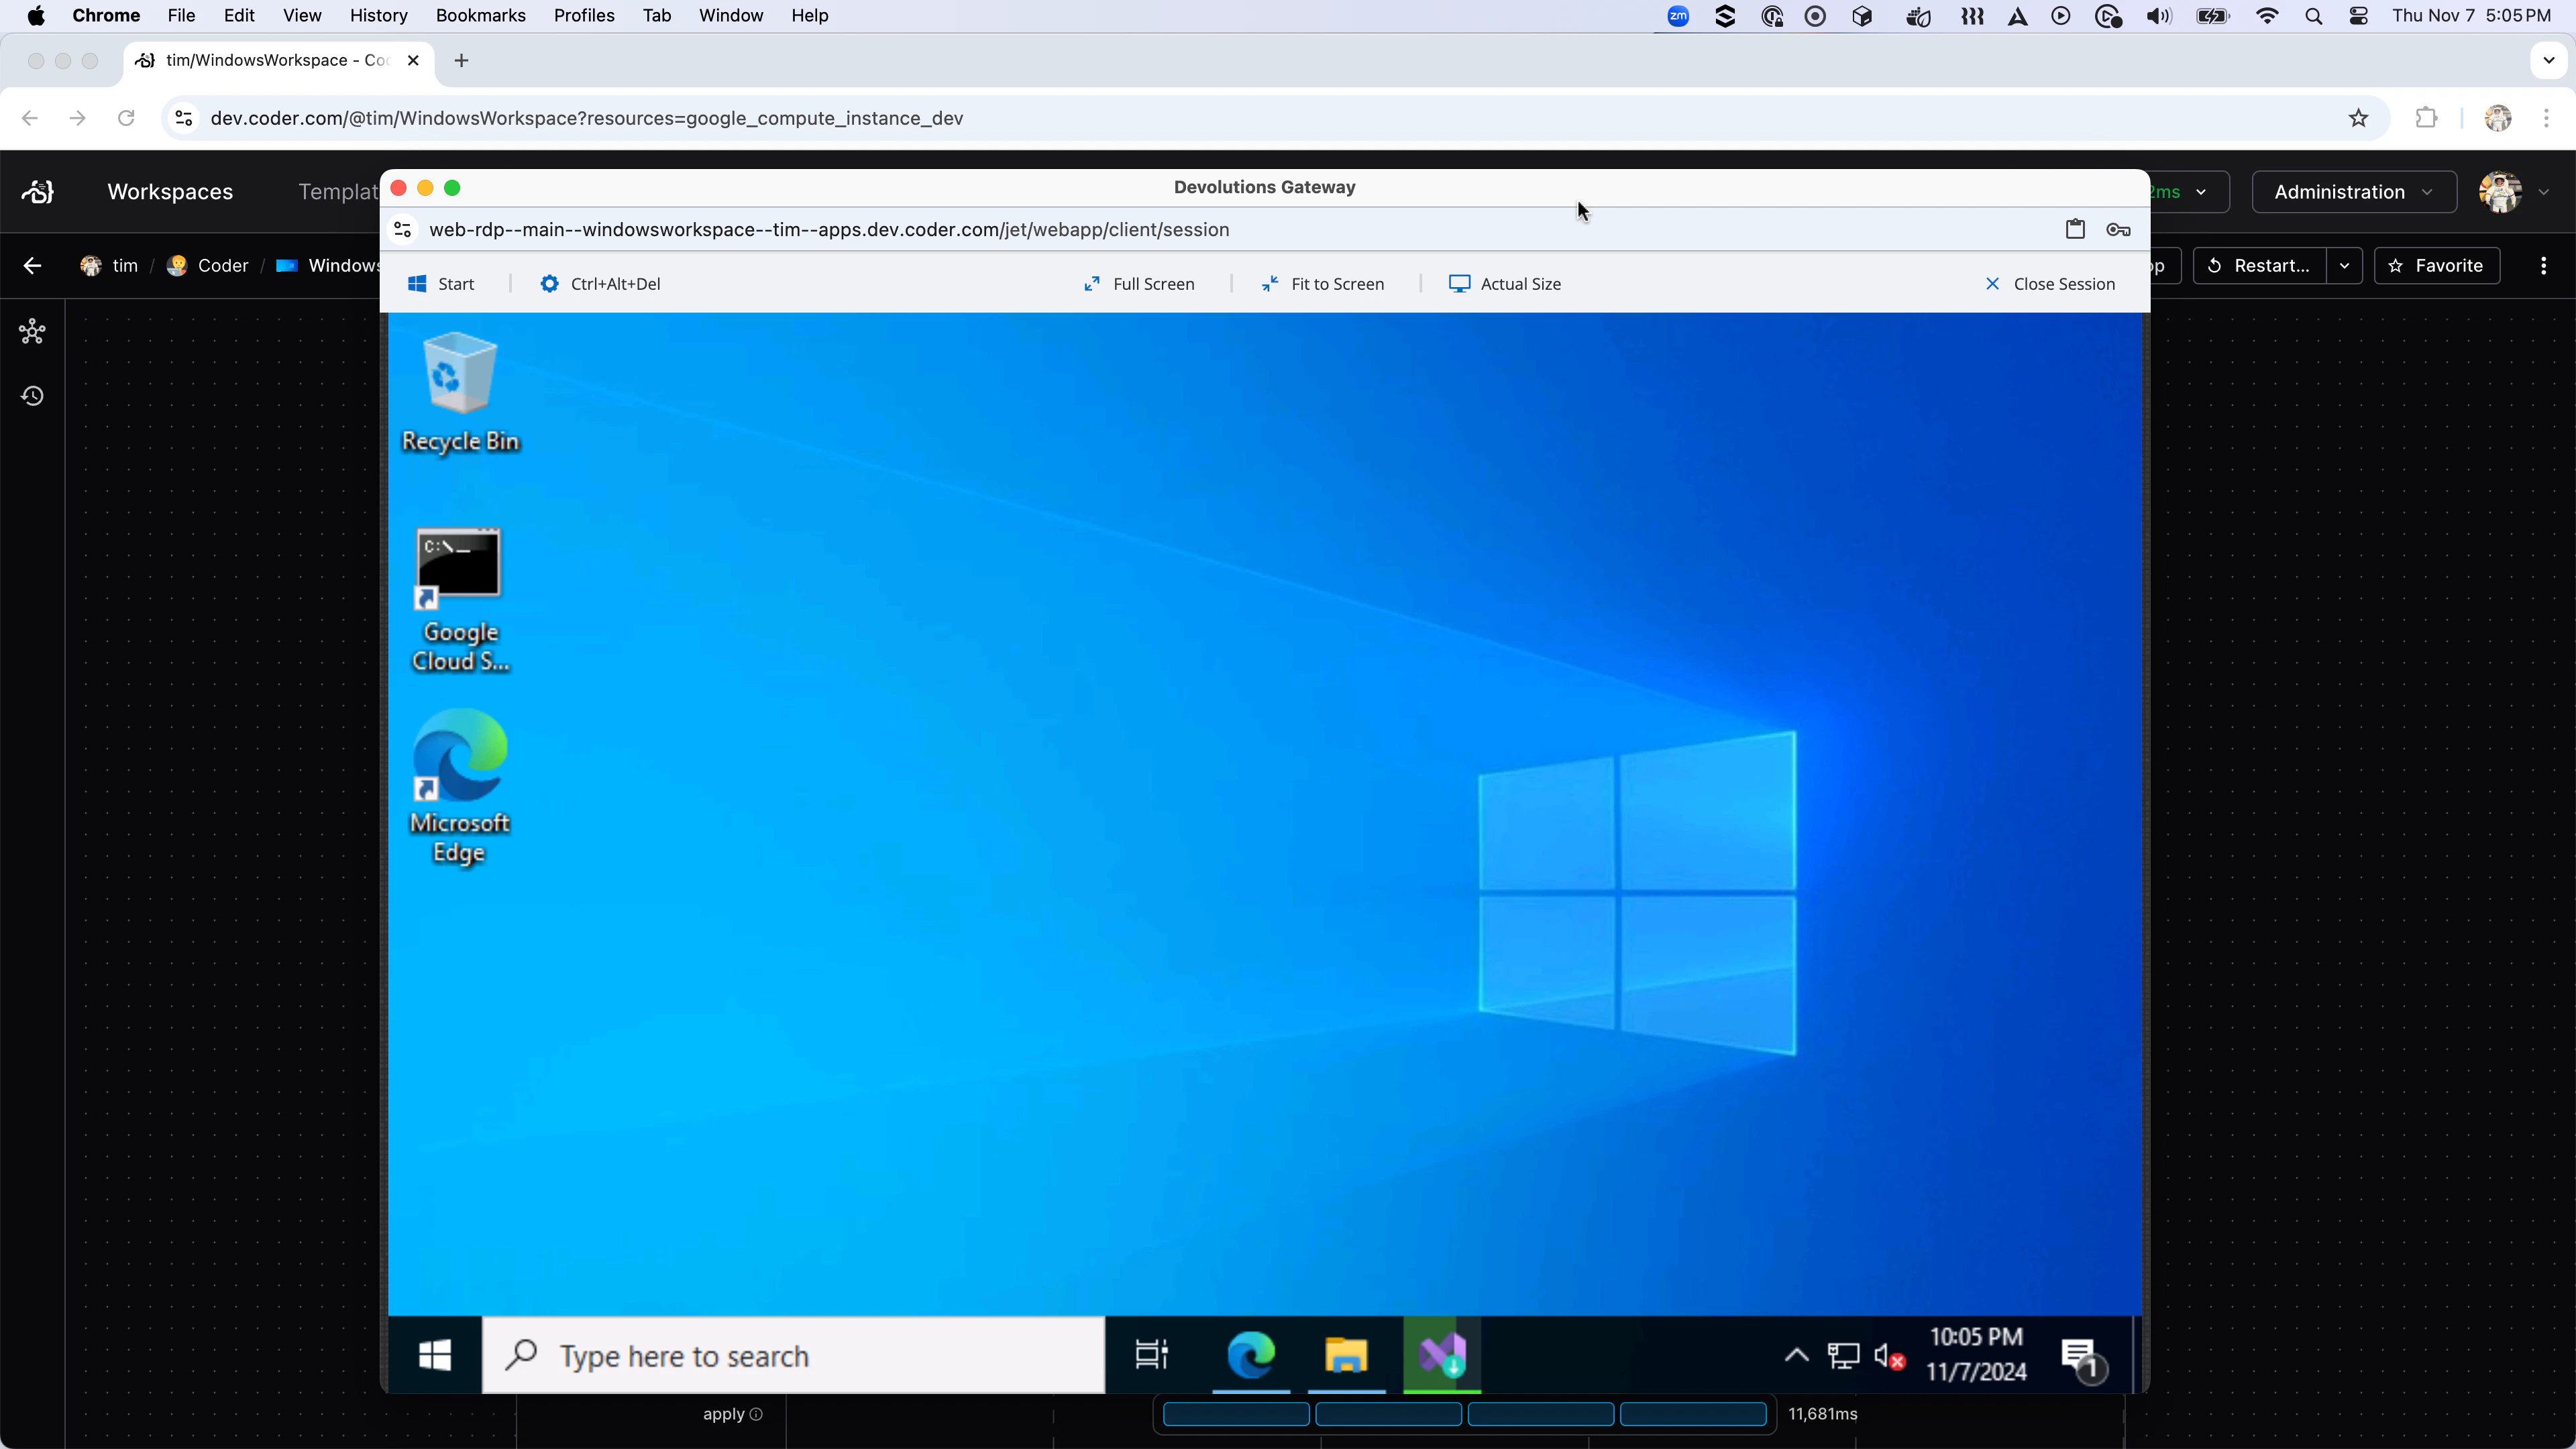
Task: Open Chrome three-dot menu
Action: coord(2546,118)
